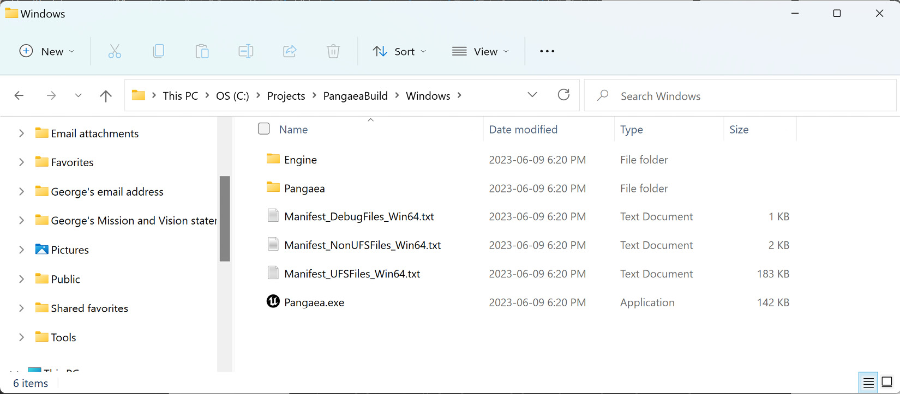Expand George's email address tree node
The image size is (900, 394).
pyautogui.click(x=21, y=191)
